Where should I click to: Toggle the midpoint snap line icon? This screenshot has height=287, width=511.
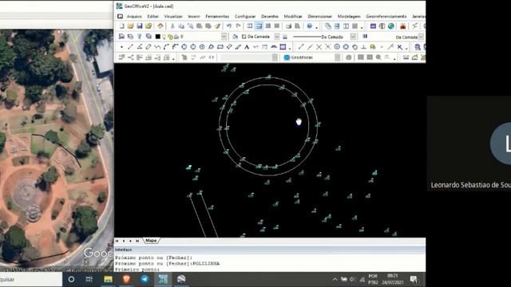tap(310, 47)
